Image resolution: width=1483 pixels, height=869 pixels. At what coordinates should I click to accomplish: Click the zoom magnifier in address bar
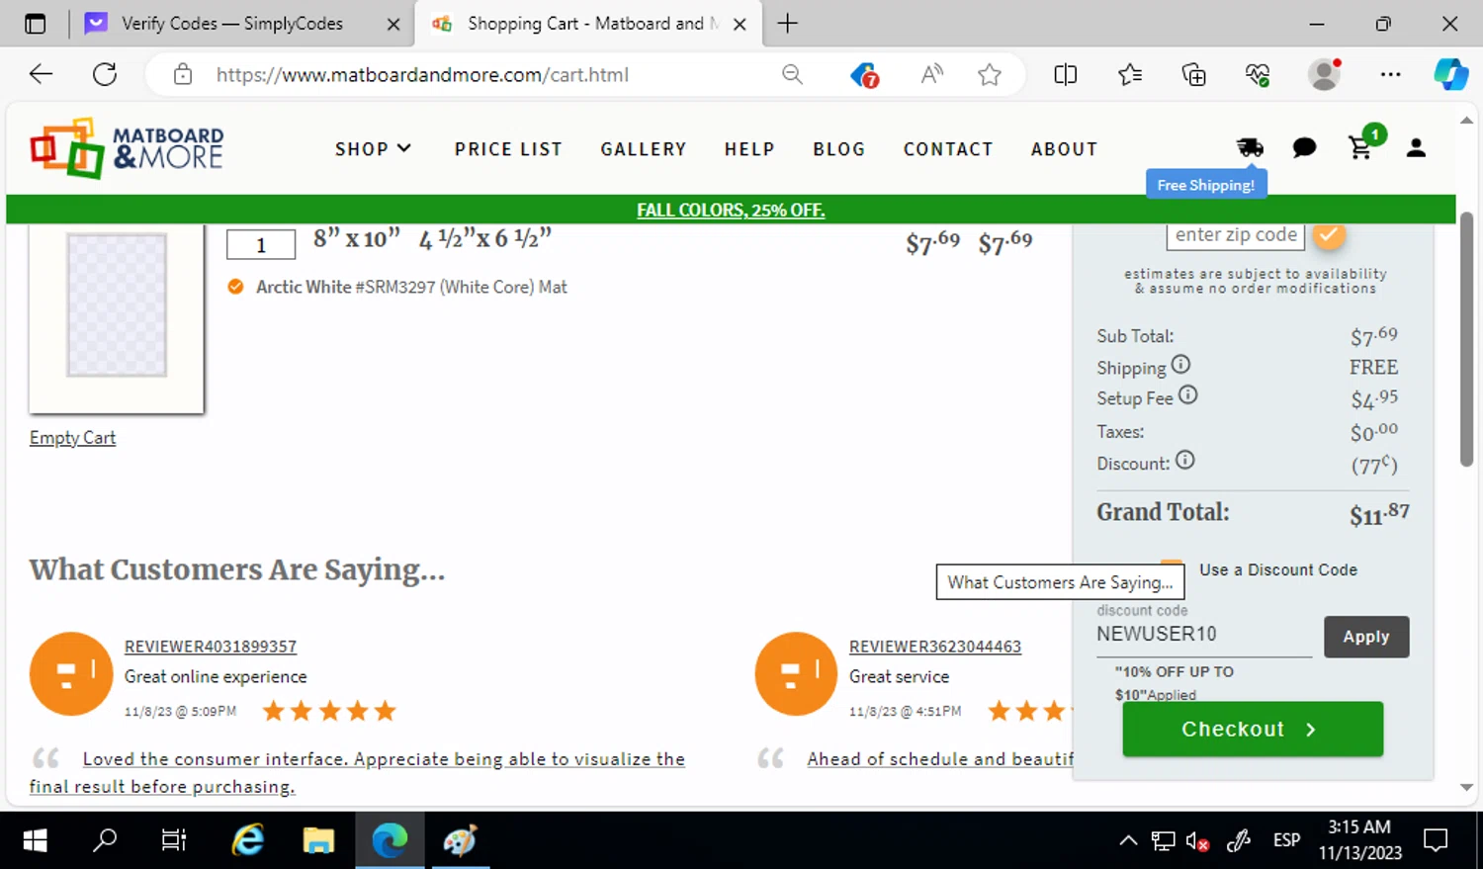pyautogui.click(x=792, y=74)
